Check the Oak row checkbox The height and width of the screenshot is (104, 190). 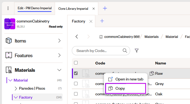coord(76,94)
